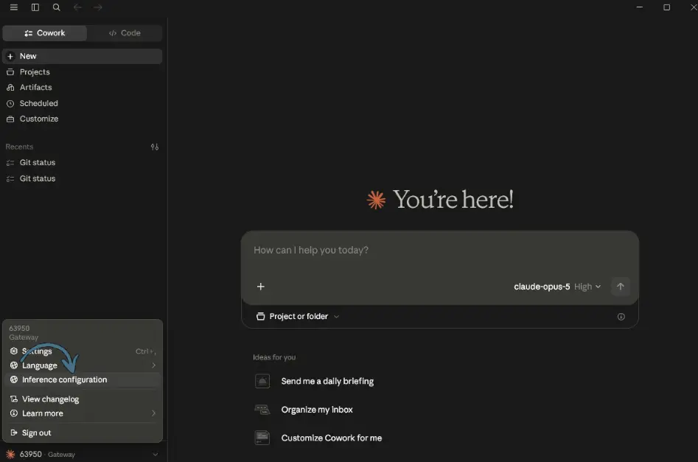Screen dimensions: 698x462
Task: Open Settings from the account menu
Action: [83, 351]
